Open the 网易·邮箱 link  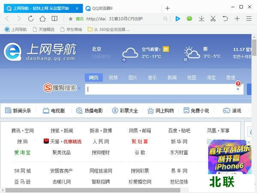tap(140, 131)
